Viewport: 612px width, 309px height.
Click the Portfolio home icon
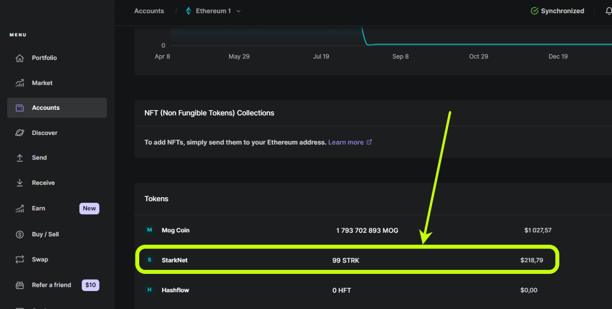click(20, 58)
